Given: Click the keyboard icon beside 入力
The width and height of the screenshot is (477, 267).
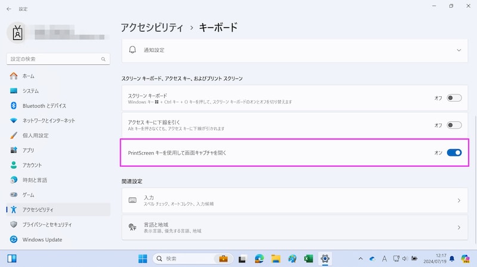Looking at the screenshot, I should pos(132,200).
